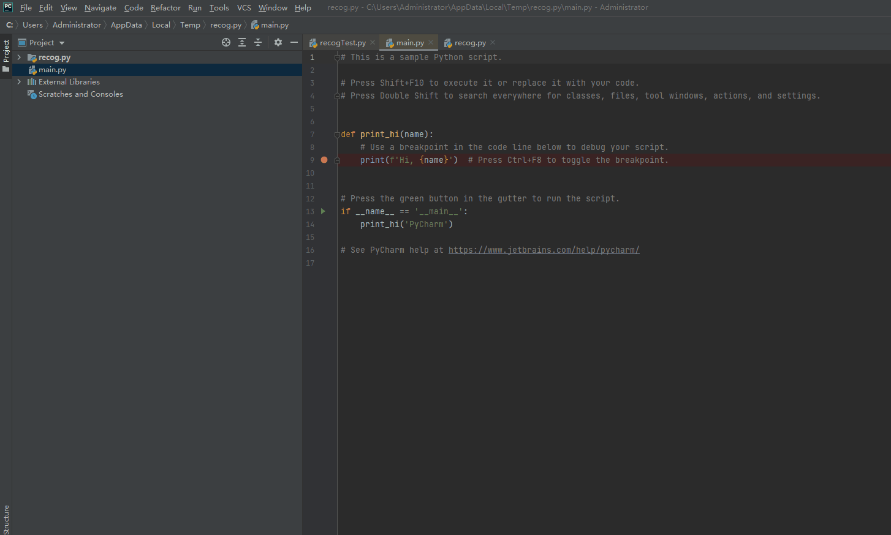The image size is (891, 535).
Task: Click C: in the breadcrumb path
Action: click(x=9, y=25)
